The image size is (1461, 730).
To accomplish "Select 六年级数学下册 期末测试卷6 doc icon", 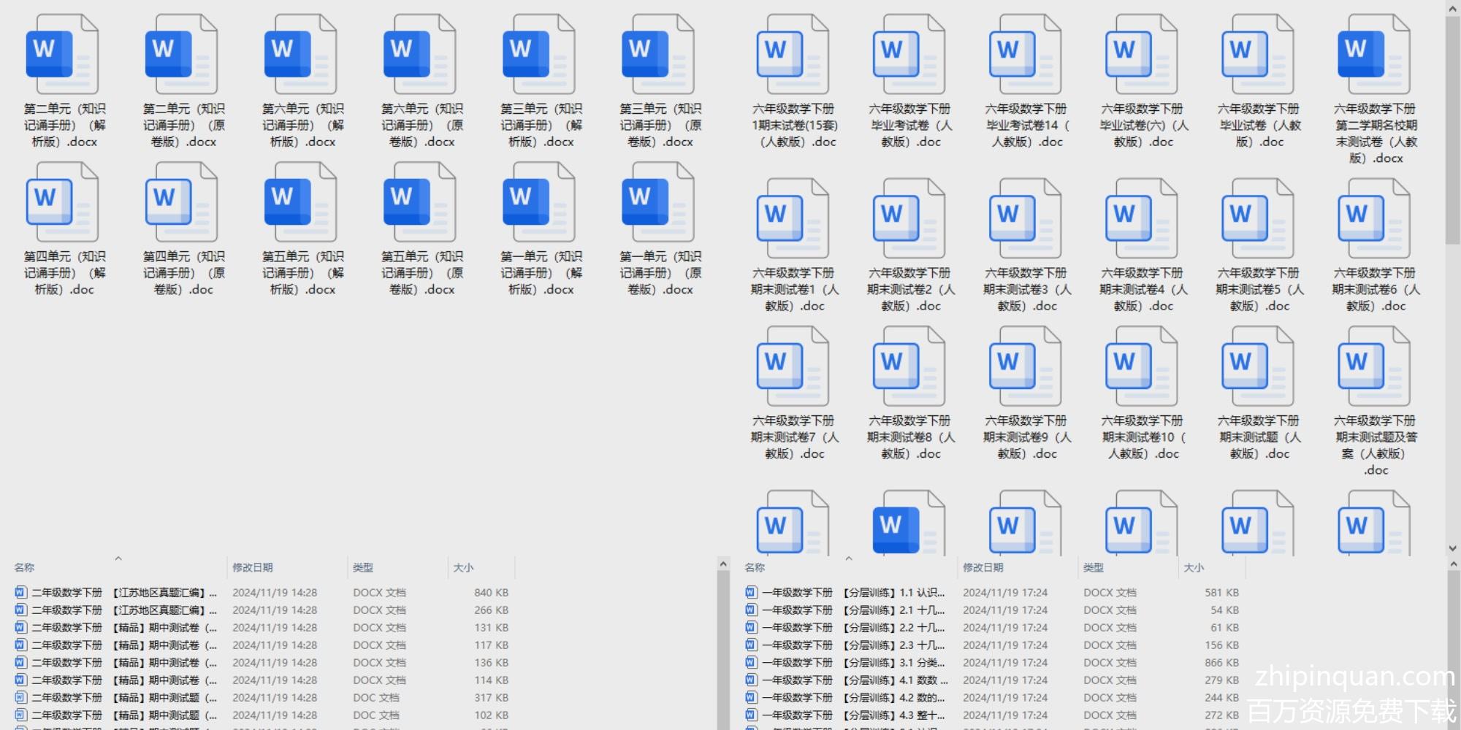I will tap(1373, 219).
